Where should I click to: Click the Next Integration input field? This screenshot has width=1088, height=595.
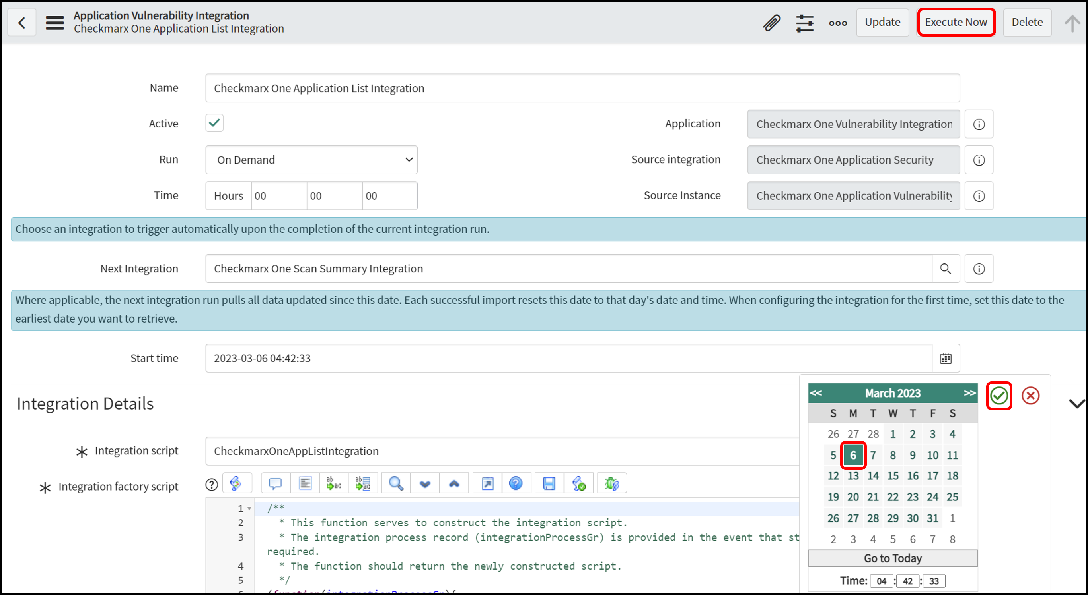568,269
